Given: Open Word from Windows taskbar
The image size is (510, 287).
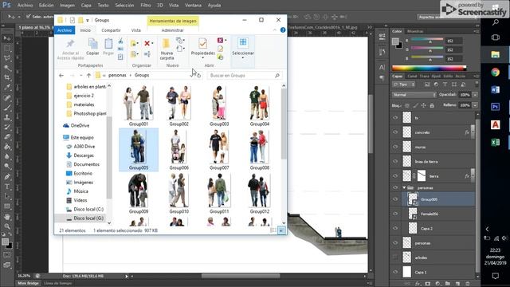Looking at the screenshot, I should (495, 89).
